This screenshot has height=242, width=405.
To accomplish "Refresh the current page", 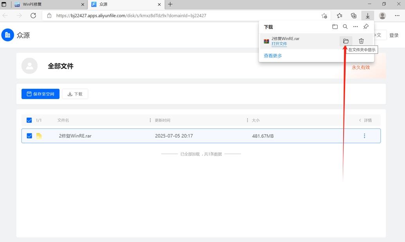I will [33, 16].
